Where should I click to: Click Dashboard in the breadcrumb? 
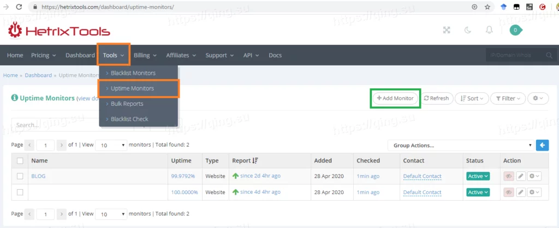pyautogui.click(x=38, y=75)
